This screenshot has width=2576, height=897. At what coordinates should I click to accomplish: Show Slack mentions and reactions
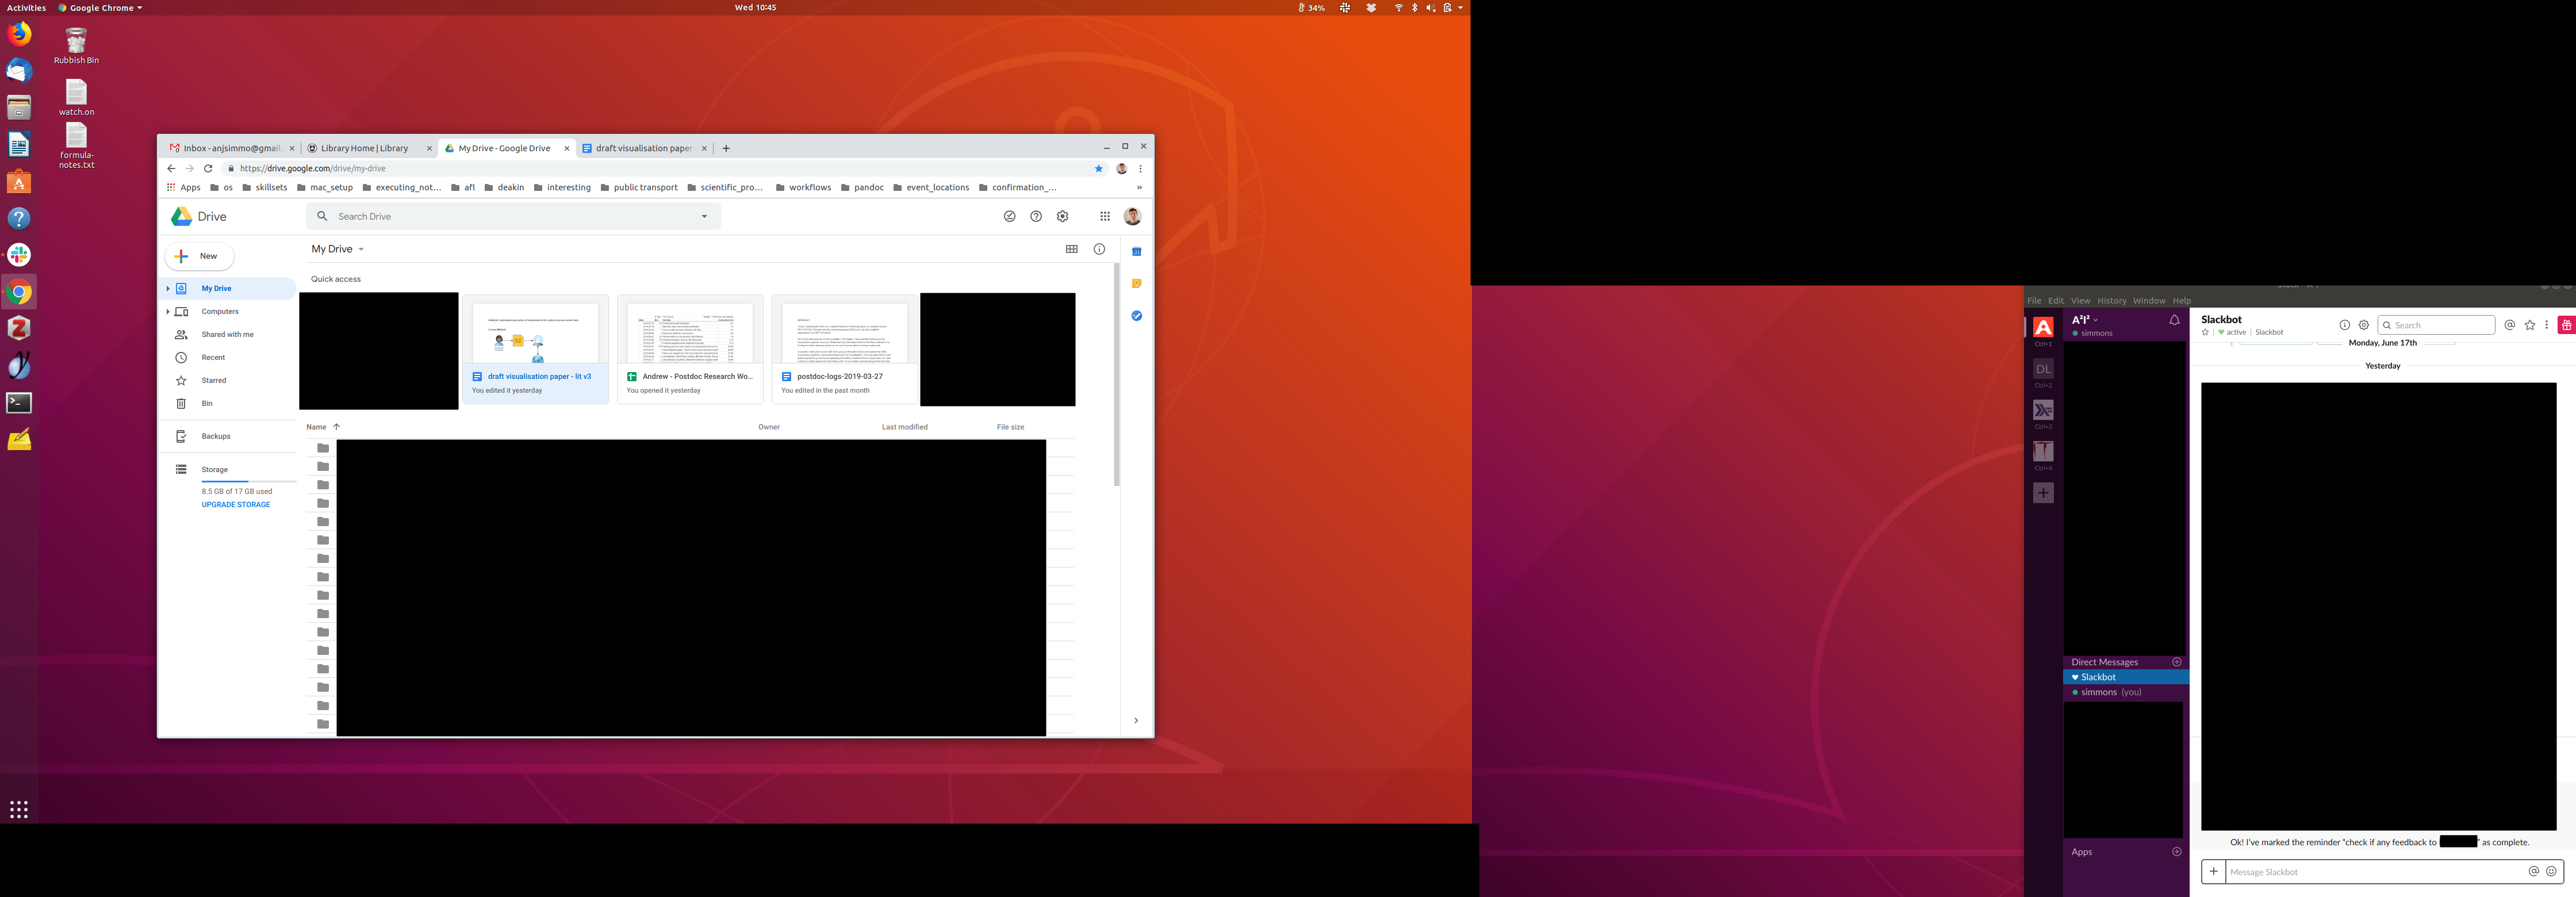coord(2509,325)
